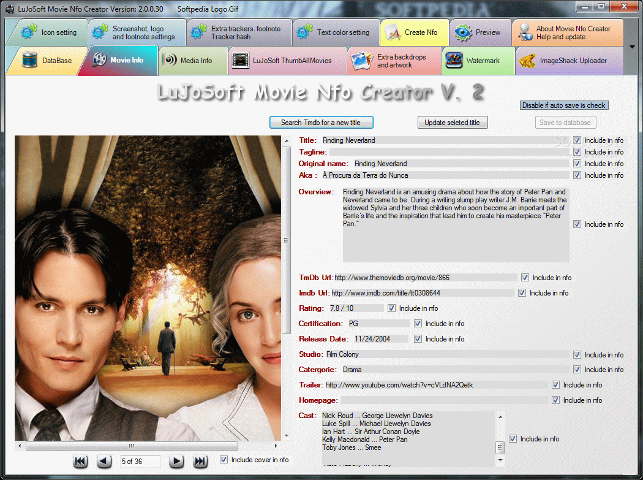Click cover panel scroll right arrow
Image resolution: width=643 pixels, height=480 pixels.
[276, 446]
